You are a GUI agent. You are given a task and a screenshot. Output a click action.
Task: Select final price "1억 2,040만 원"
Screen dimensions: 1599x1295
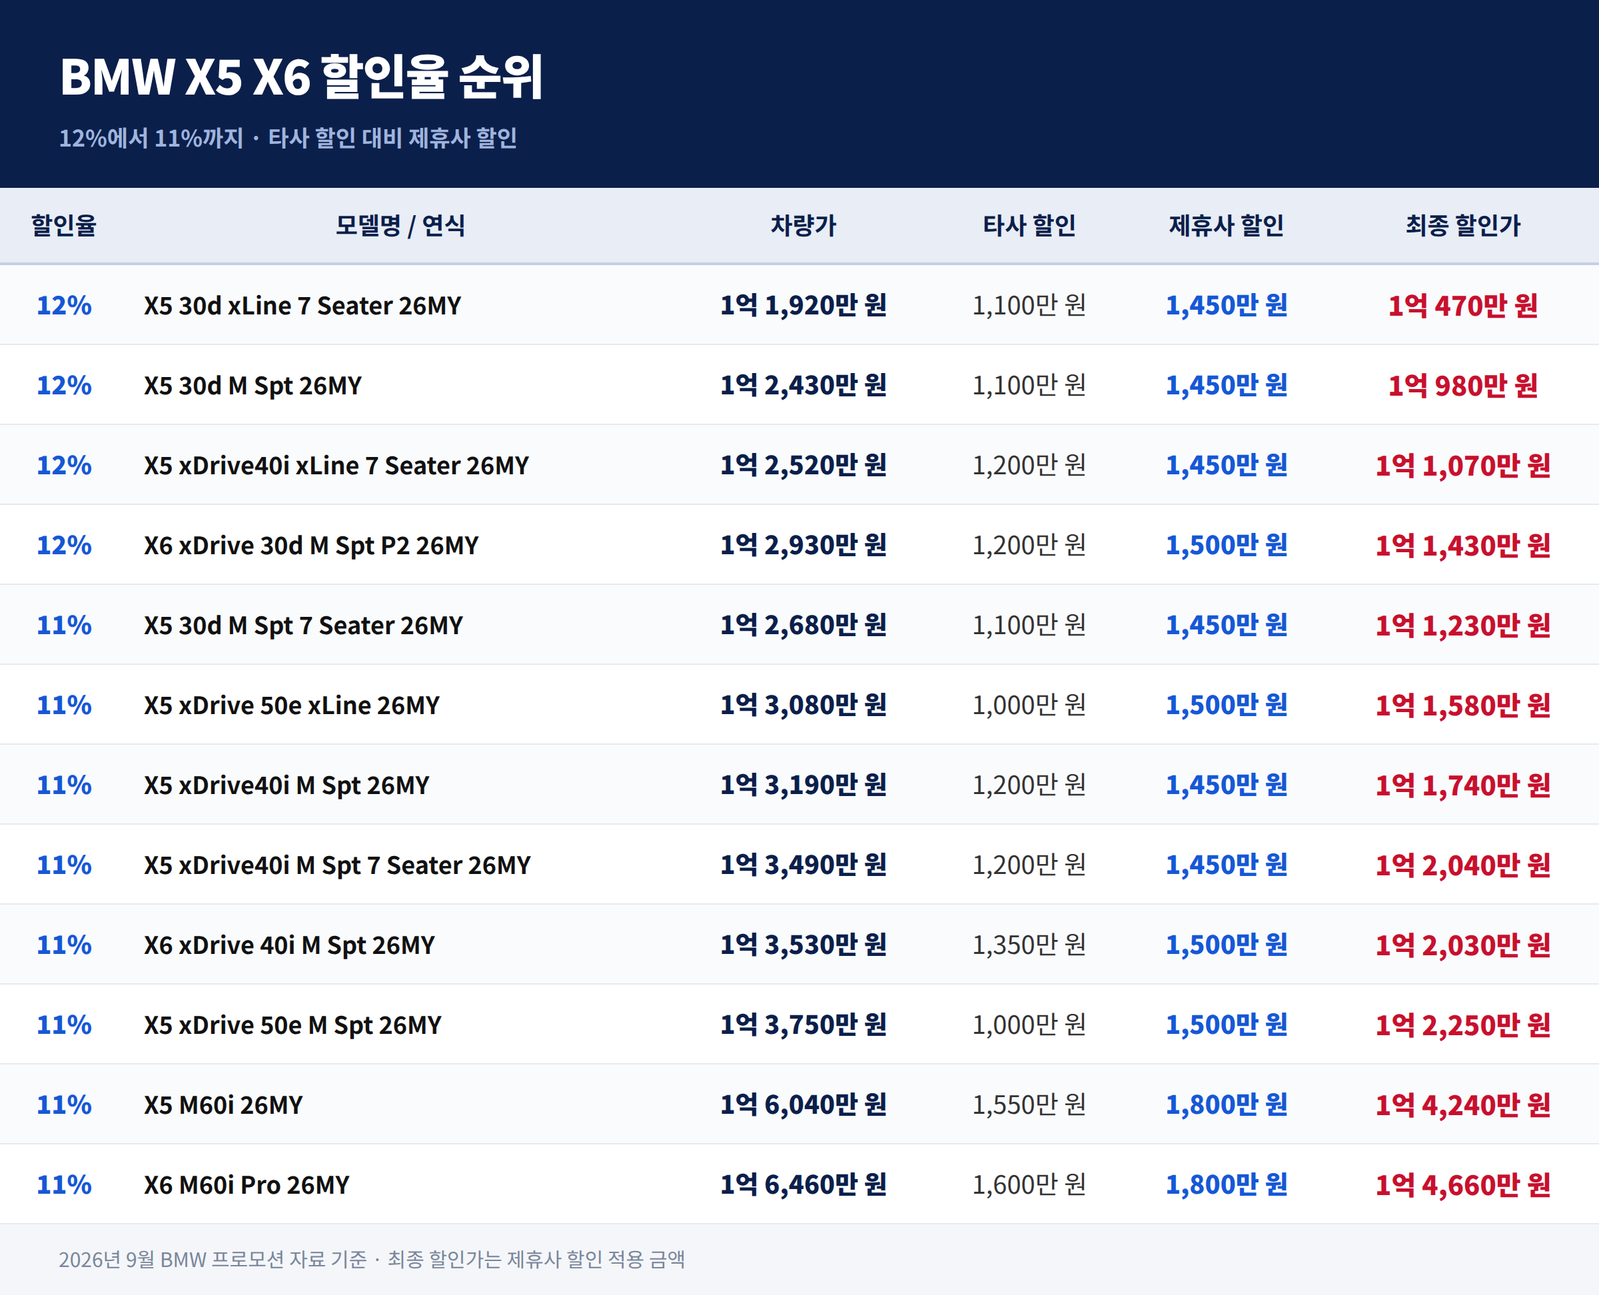click(1463, 865)
